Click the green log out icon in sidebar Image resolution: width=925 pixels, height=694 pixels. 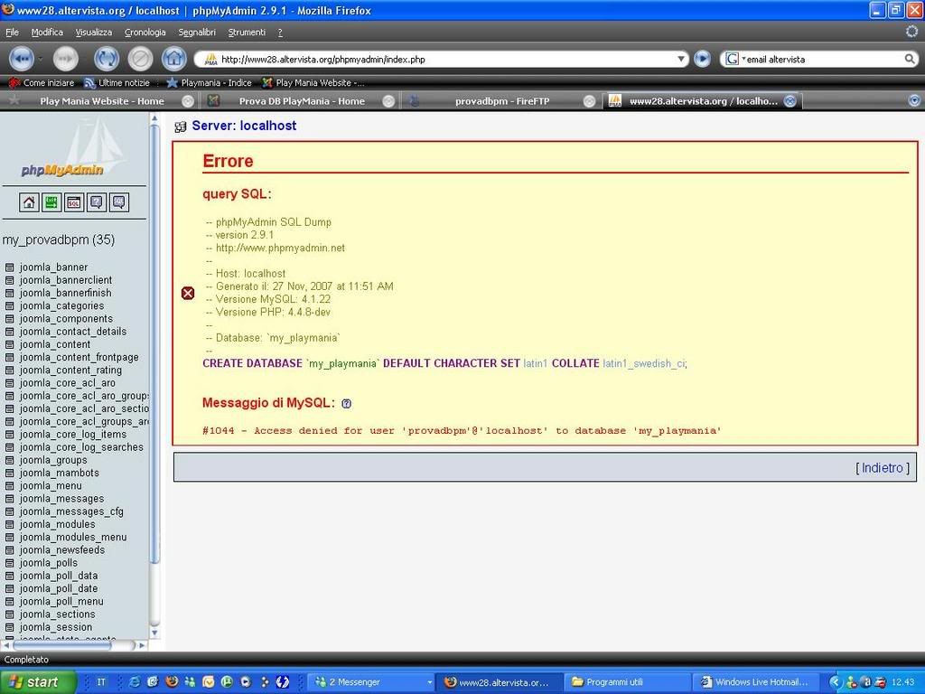[x=51, y=202]
